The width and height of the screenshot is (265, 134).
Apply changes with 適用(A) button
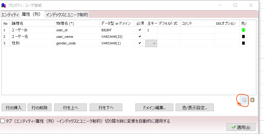pyautogui.click(x=241, y=127)
